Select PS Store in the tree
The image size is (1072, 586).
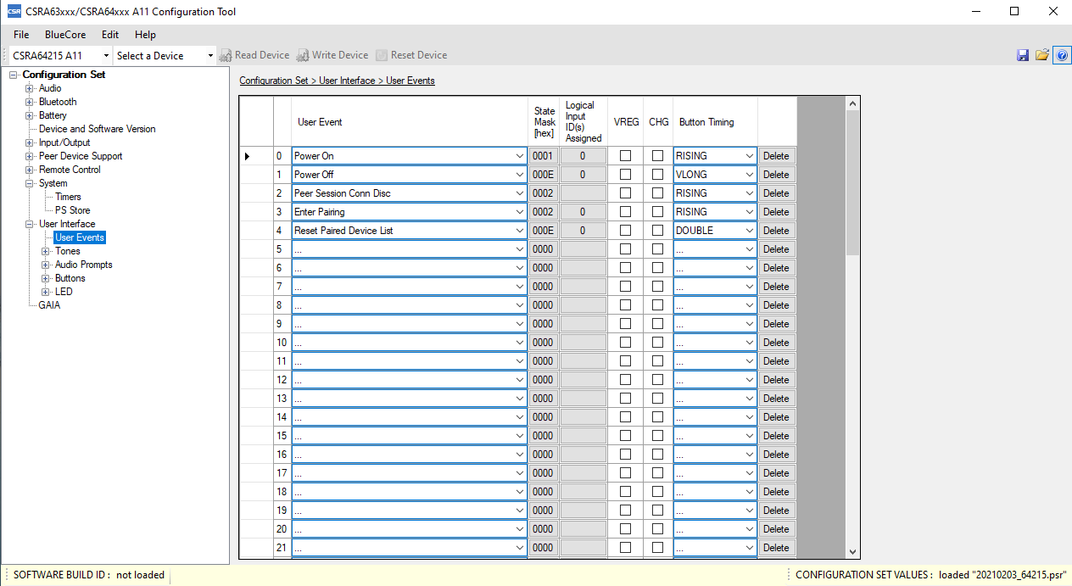pyautogui.click(x=72, y=210)
